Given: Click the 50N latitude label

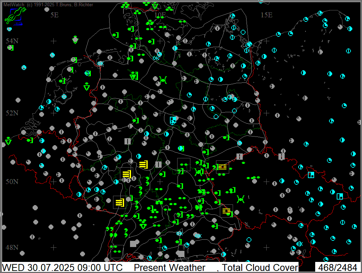Looking at the screenshot, I should point(12,182).
